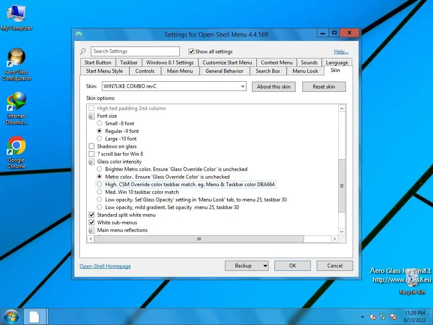433x325 pixels.
Task: Launch Aero Glass Configurator shortcut
Action: click(x=16, y=64)
